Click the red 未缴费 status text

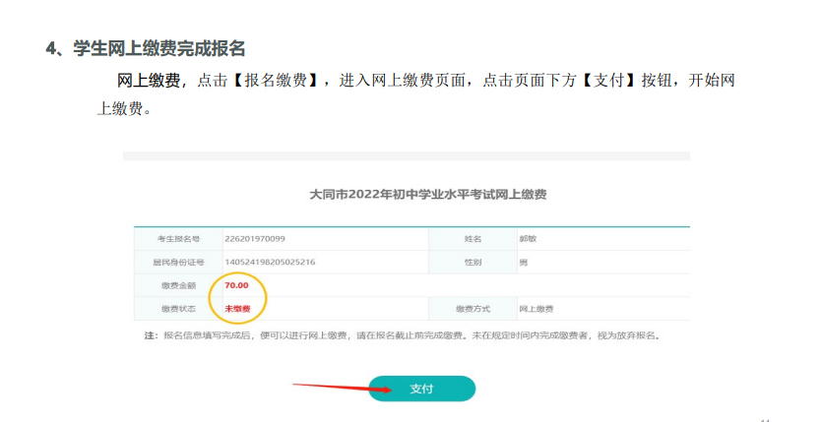coord(237,309)
